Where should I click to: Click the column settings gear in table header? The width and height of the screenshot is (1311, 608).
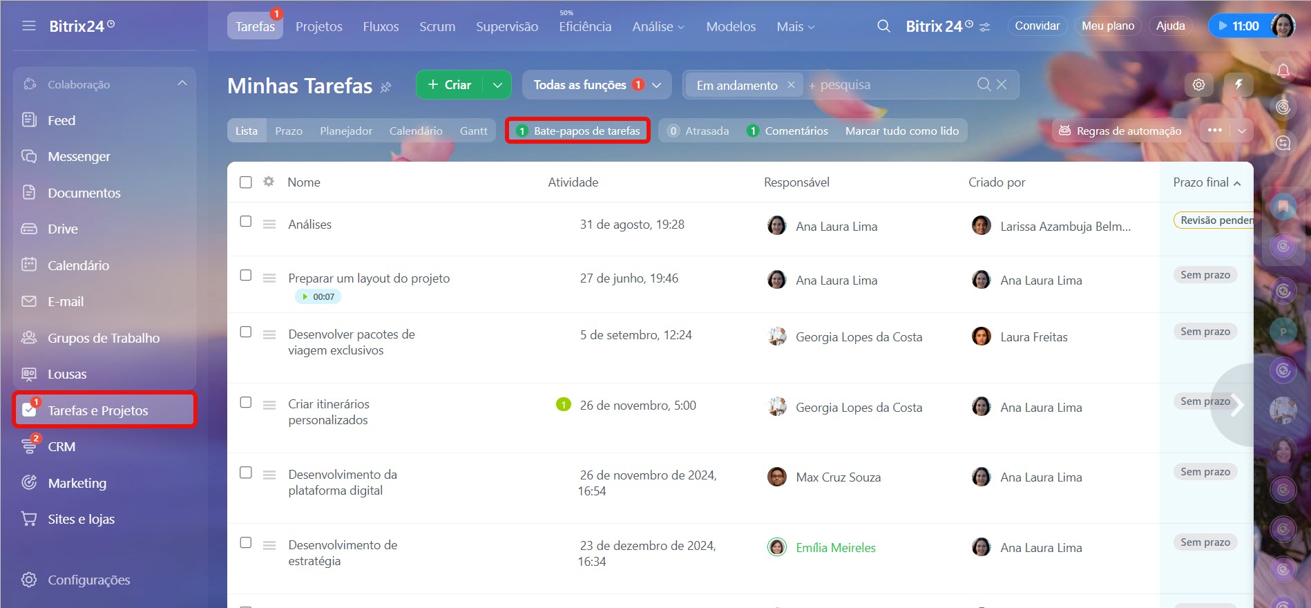click(x=269, y=182)
